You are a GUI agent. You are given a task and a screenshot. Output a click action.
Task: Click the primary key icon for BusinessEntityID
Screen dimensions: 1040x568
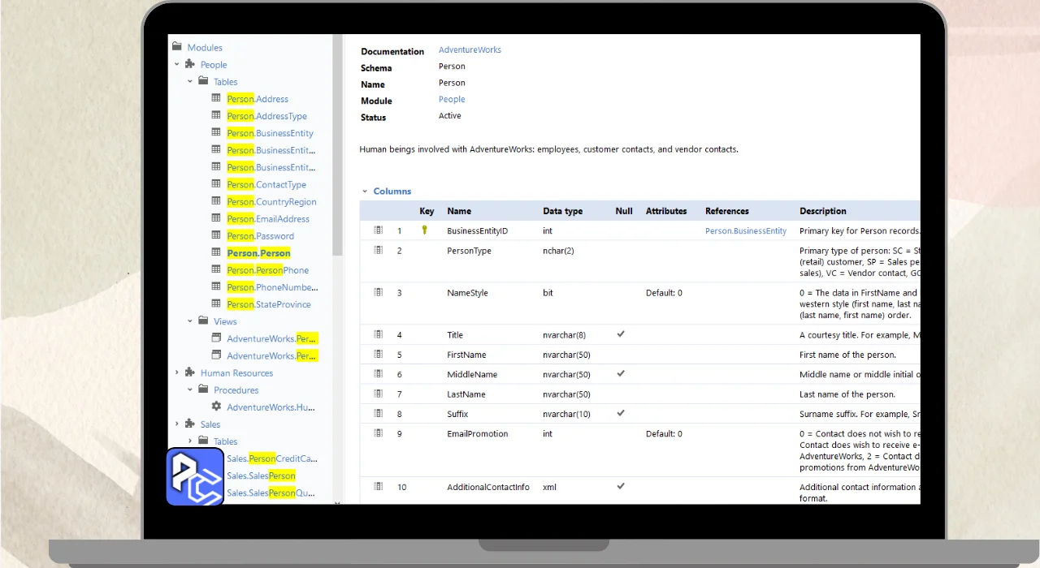pos(424,230)
